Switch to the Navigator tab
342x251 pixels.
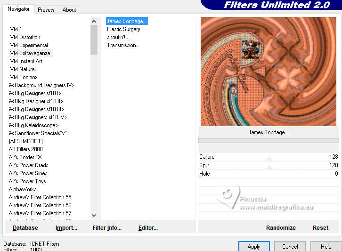18,9
